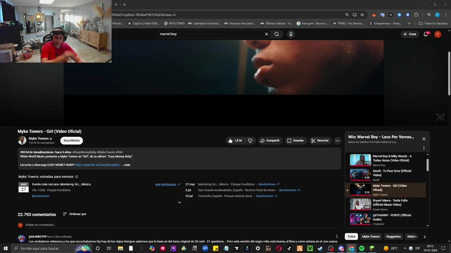This screenshot has height=253, width=451.
Task: Open the Google Translate extension
Action: click(x=382, y=15)
